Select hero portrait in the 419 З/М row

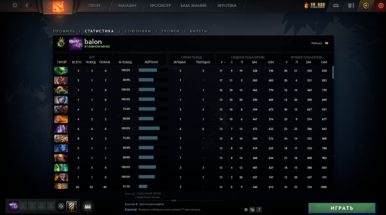pos(61,148)
